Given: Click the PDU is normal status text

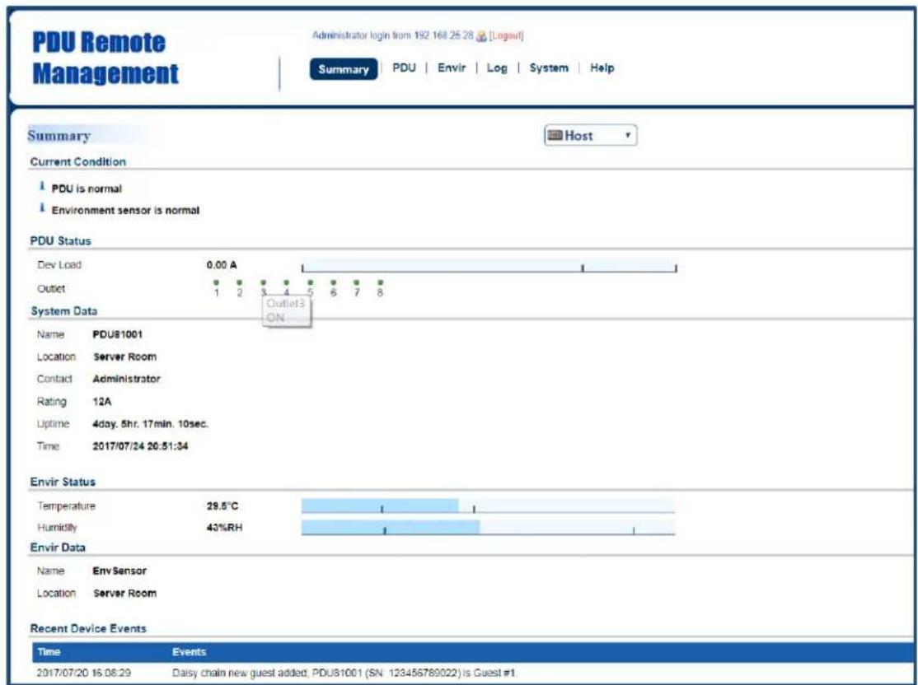Looking at the screenshot, I should click(x=87, y=189).
